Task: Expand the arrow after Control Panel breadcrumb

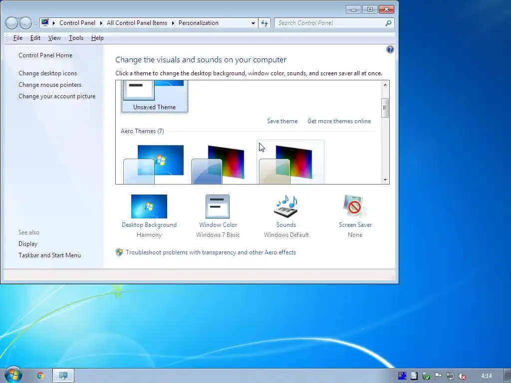Action: 101,23
